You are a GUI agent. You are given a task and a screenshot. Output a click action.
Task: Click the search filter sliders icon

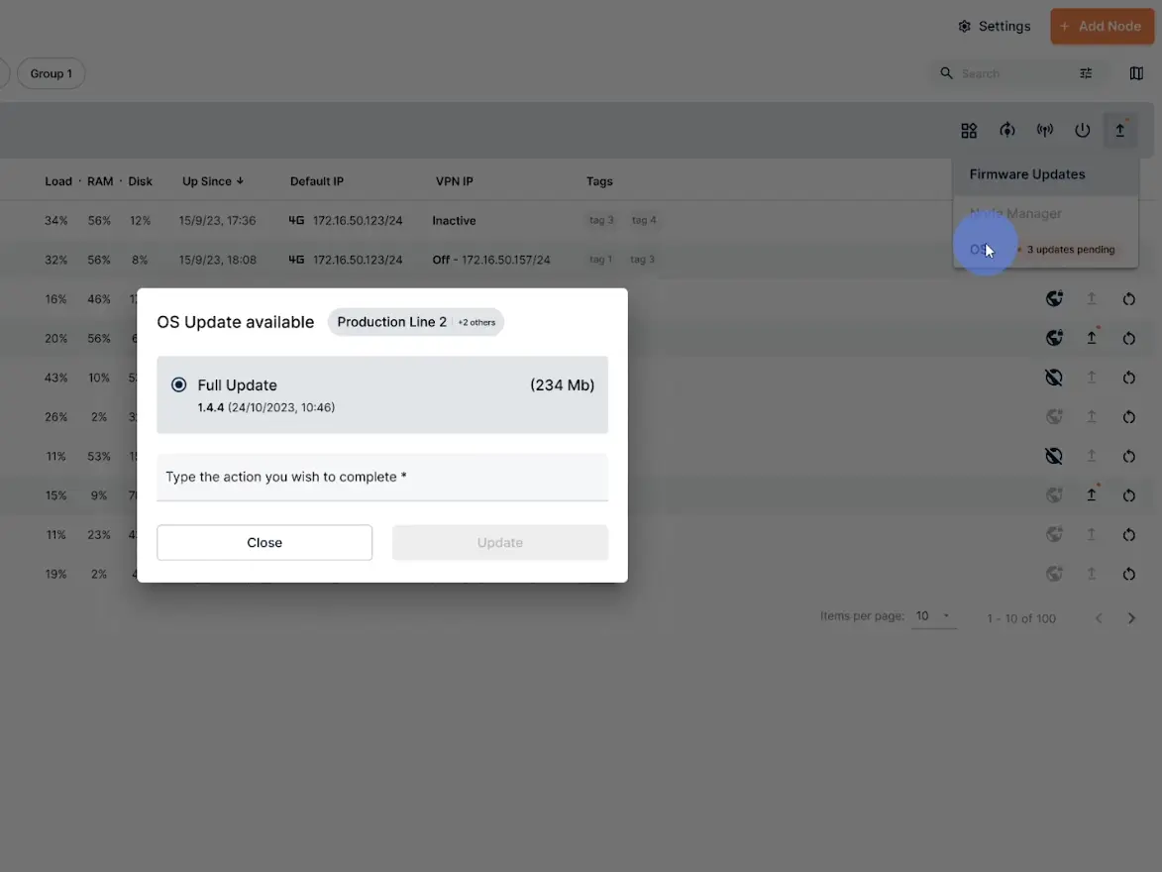coord(1086,73)
